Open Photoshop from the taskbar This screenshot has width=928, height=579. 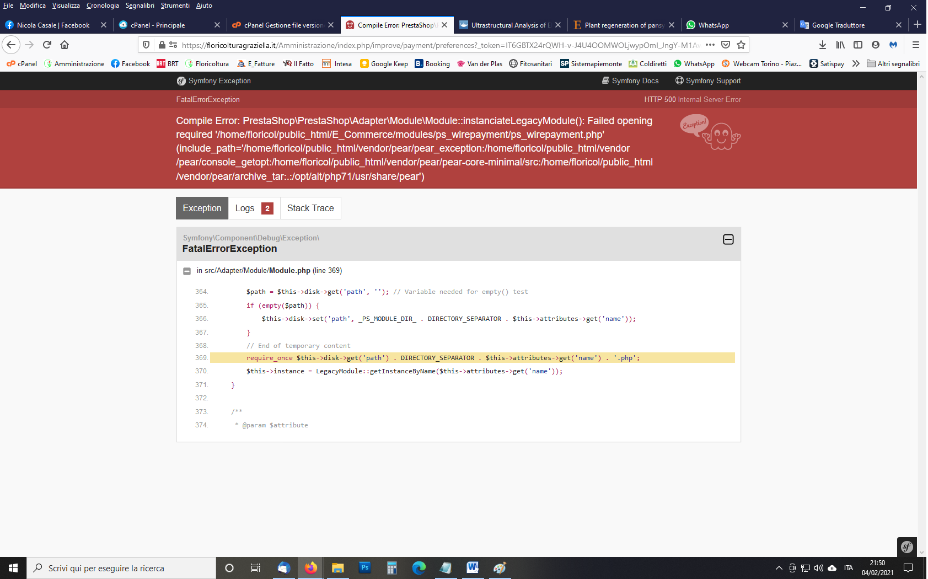coord(364,568)
